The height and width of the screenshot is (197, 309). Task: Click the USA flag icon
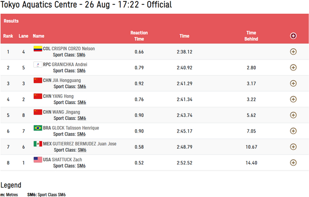tap(38, 160)
